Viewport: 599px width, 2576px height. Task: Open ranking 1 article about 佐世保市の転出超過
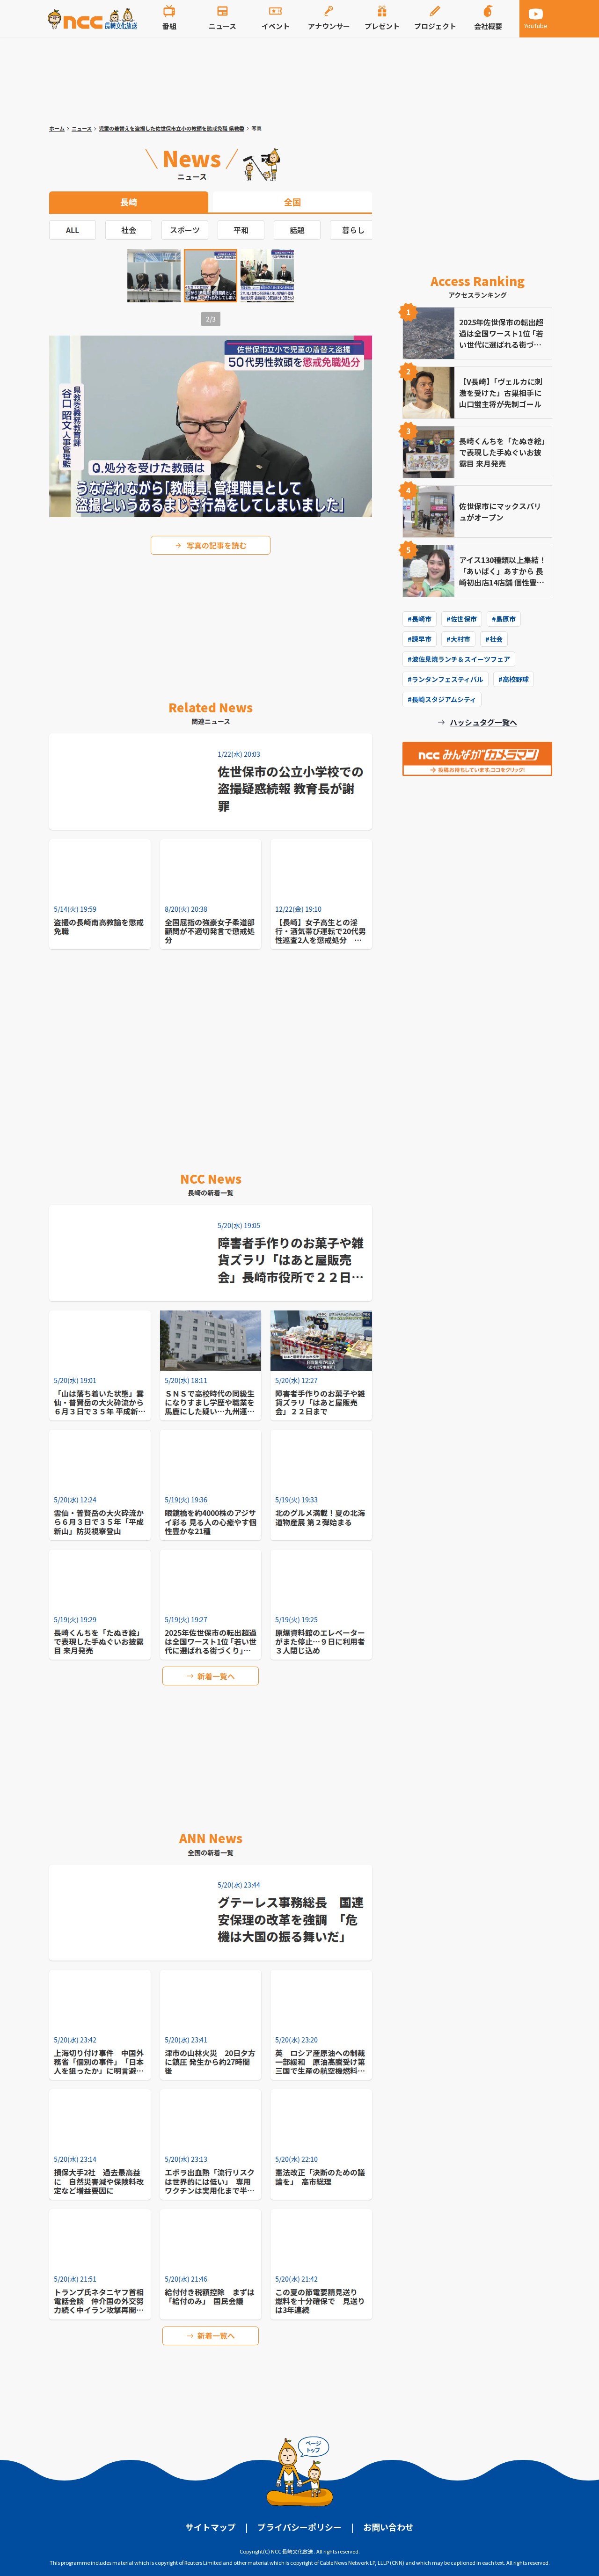[x=477, y=334]
